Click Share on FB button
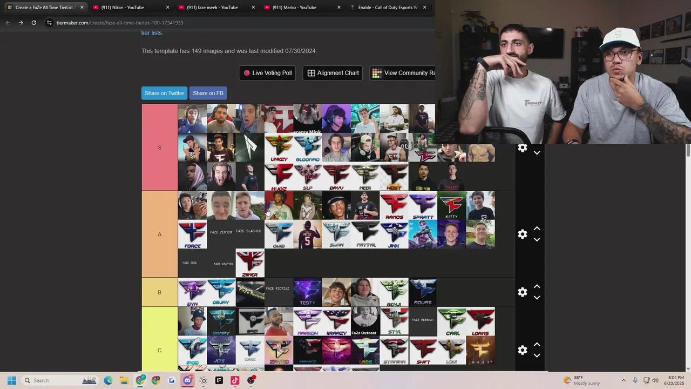691x389 pixels. click(x=208, y=93)
